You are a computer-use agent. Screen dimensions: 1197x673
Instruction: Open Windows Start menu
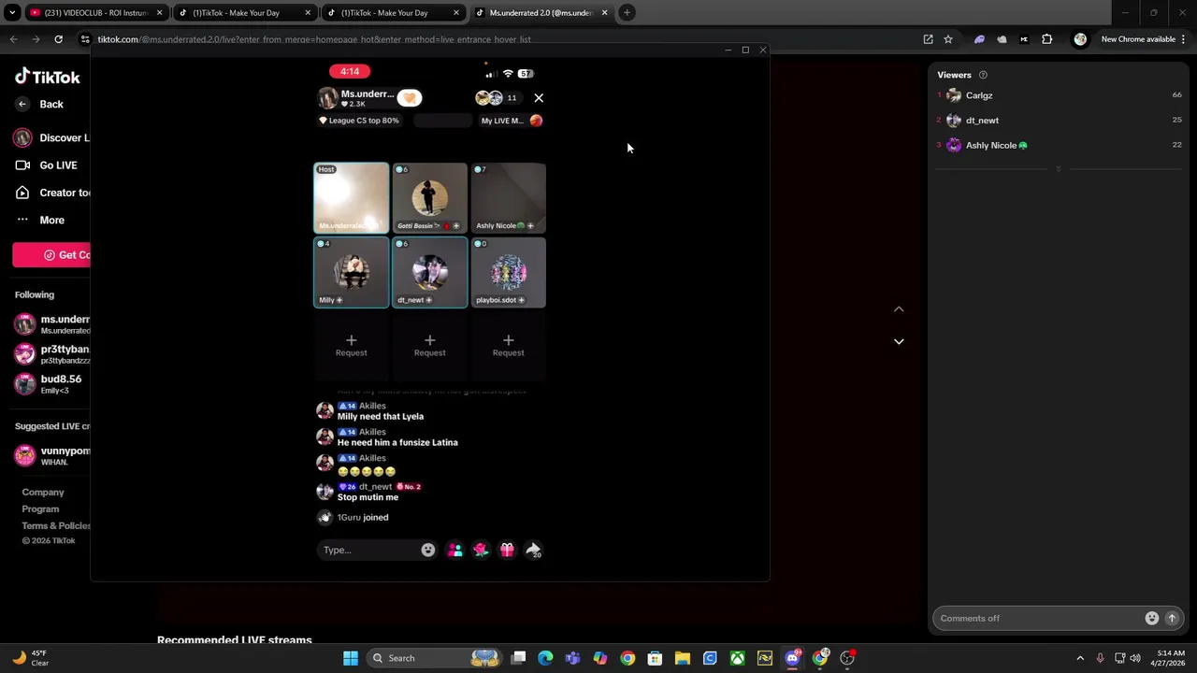(x=351, y=658)
